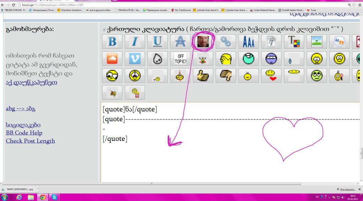Insert a hyperlink with chain icon

pos(225,42)
